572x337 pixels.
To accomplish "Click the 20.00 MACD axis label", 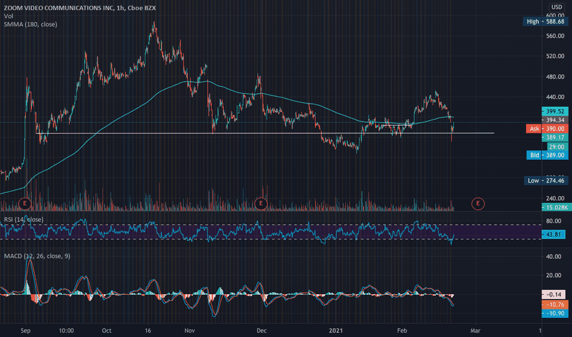I will point(554,275).
